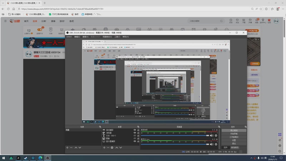
Task: Open the Windows Start menu
Action: (4, 158)
